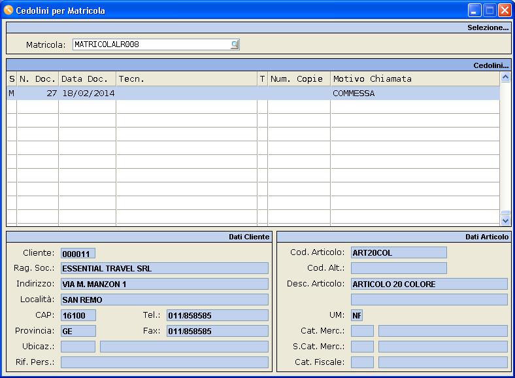
Task: Click the Cliente field 000011
Action: point(78,254)
